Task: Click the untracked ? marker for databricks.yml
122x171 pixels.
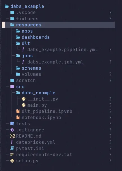Action: [x=110, y=142]
